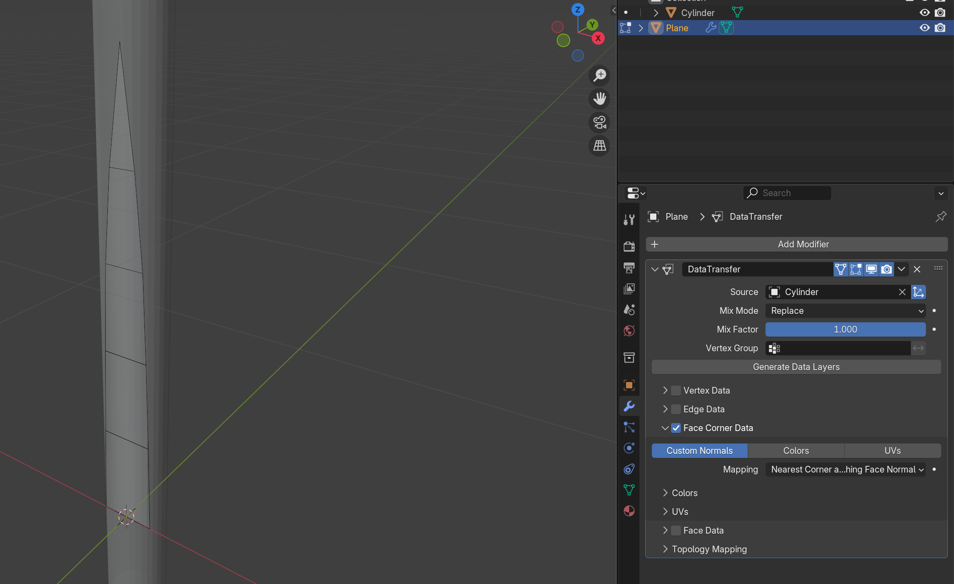
Task: Disable Plane in renders via camera icon
Action: 940,28
